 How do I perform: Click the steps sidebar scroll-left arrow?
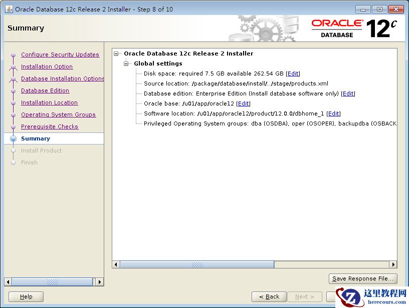(8, 282)
